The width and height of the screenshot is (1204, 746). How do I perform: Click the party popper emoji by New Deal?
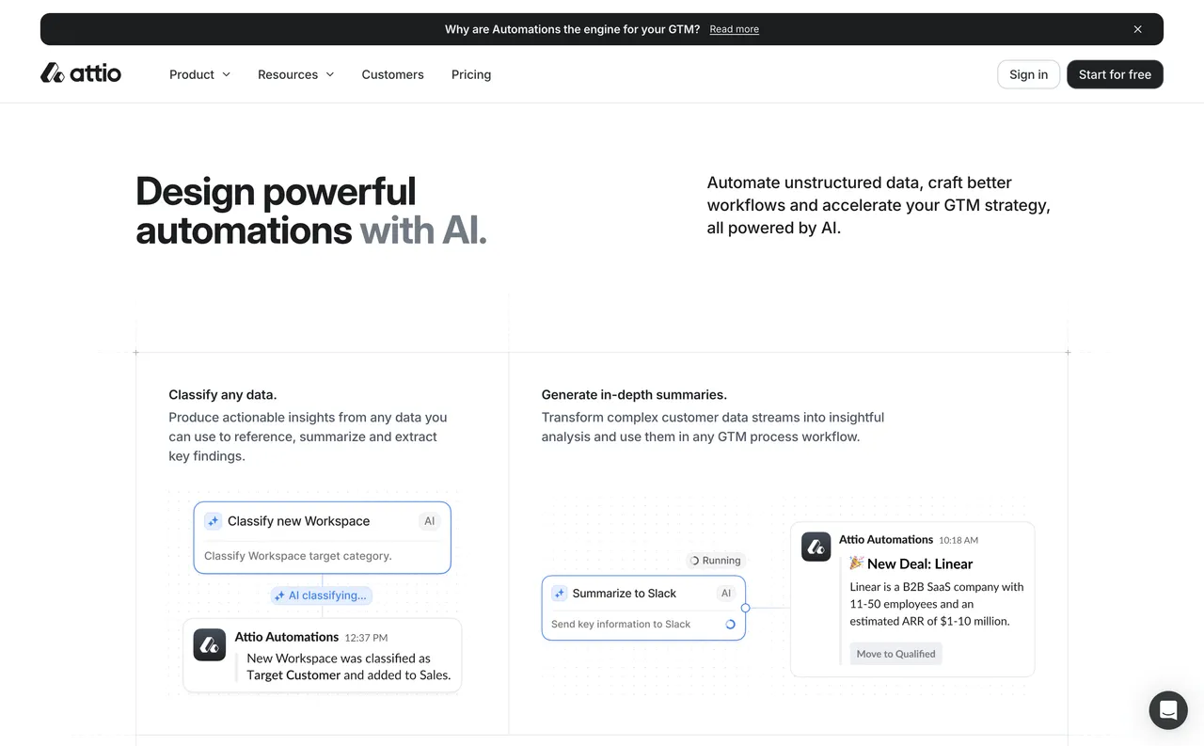(x=856, y=563)
